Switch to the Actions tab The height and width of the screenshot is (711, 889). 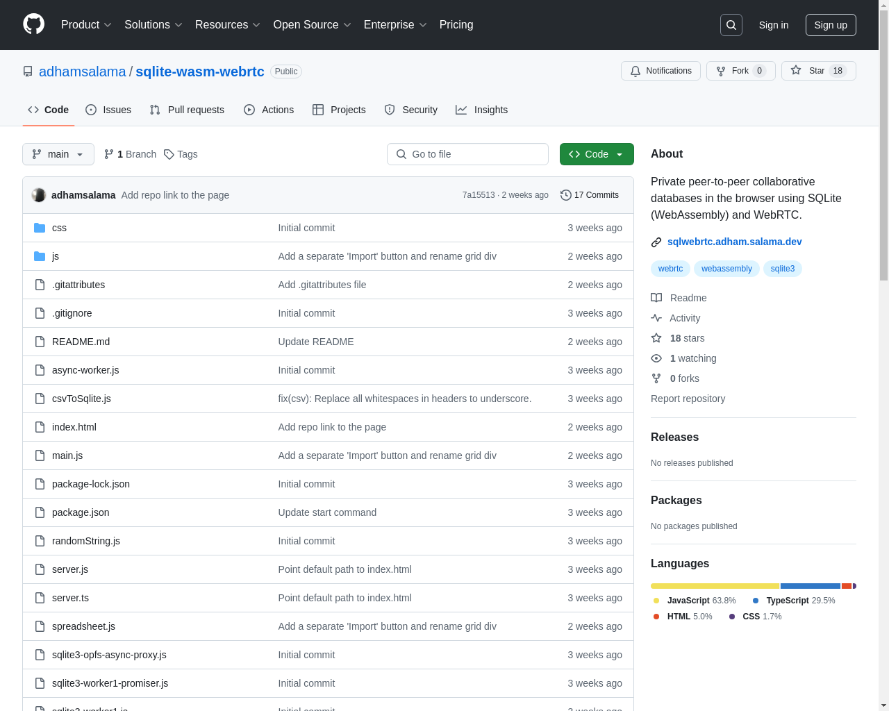click(269, 110)
